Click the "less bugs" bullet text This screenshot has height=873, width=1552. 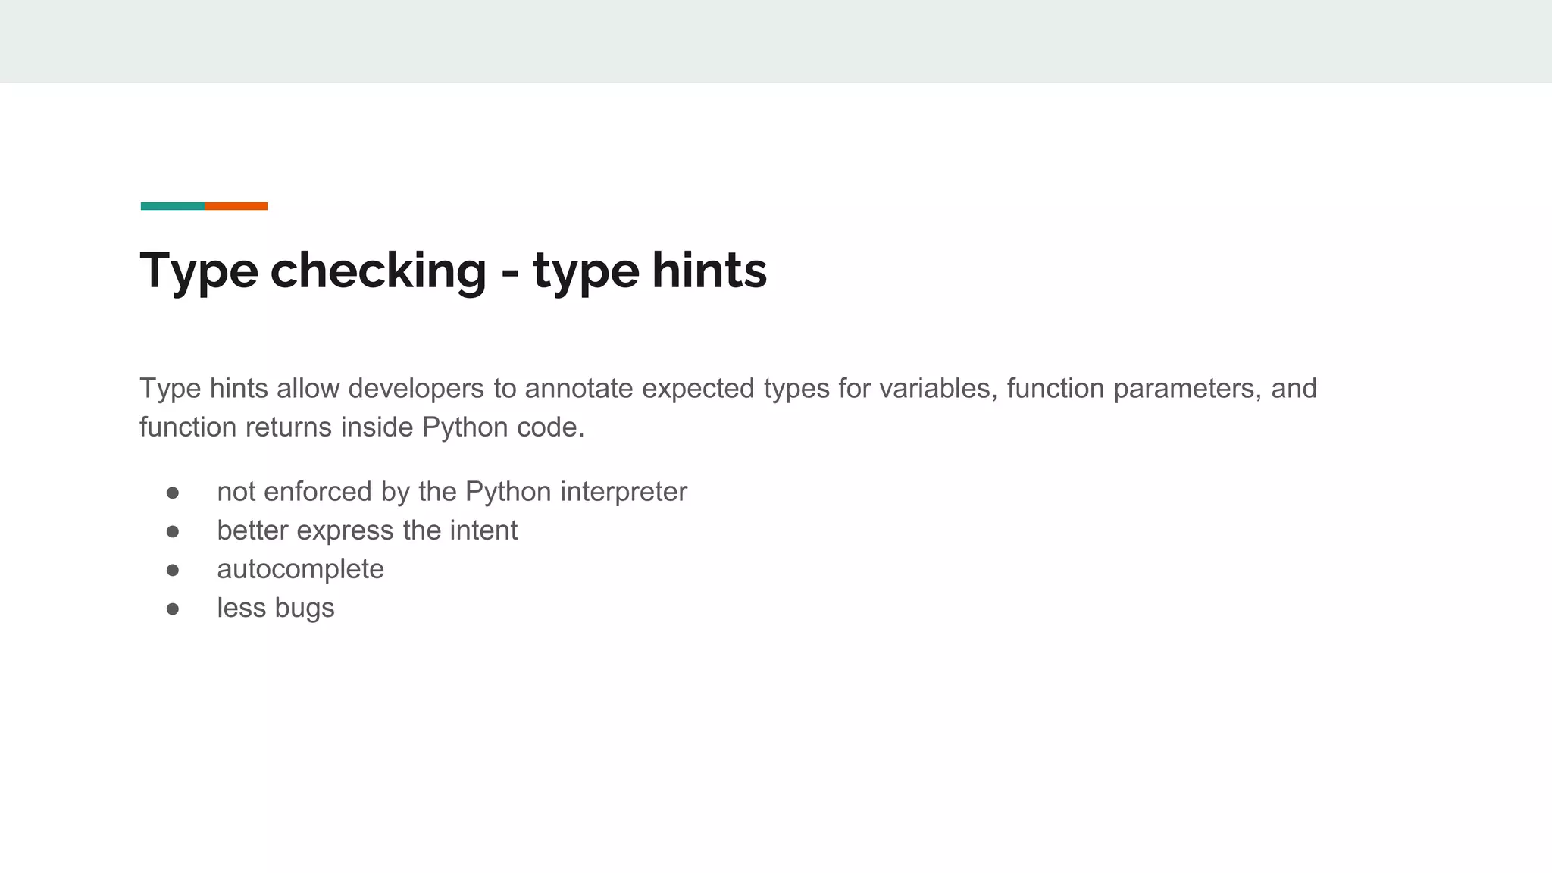point(275,608)
